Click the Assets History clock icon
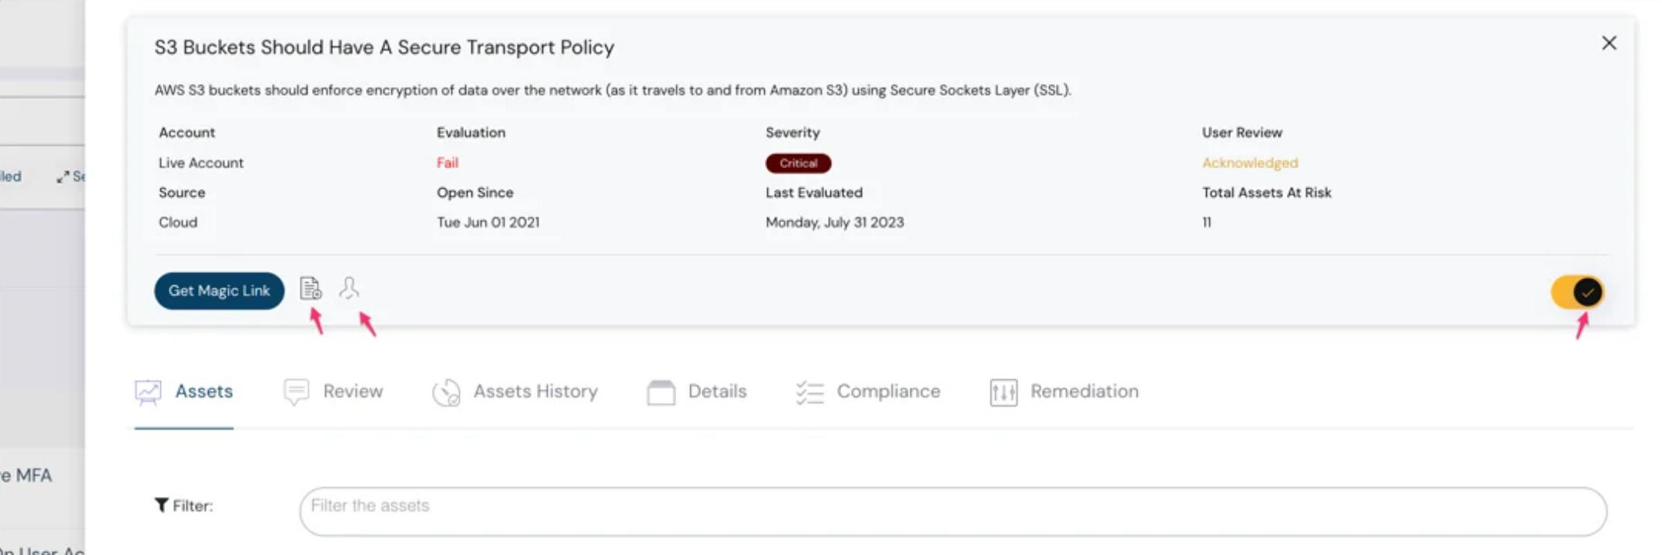Screen dimensions: 1662x555 (x=445, y=391)
